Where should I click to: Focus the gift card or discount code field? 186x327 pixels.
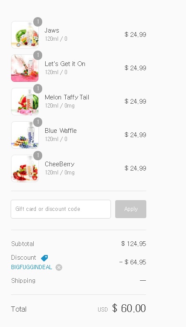pos(61,209)
